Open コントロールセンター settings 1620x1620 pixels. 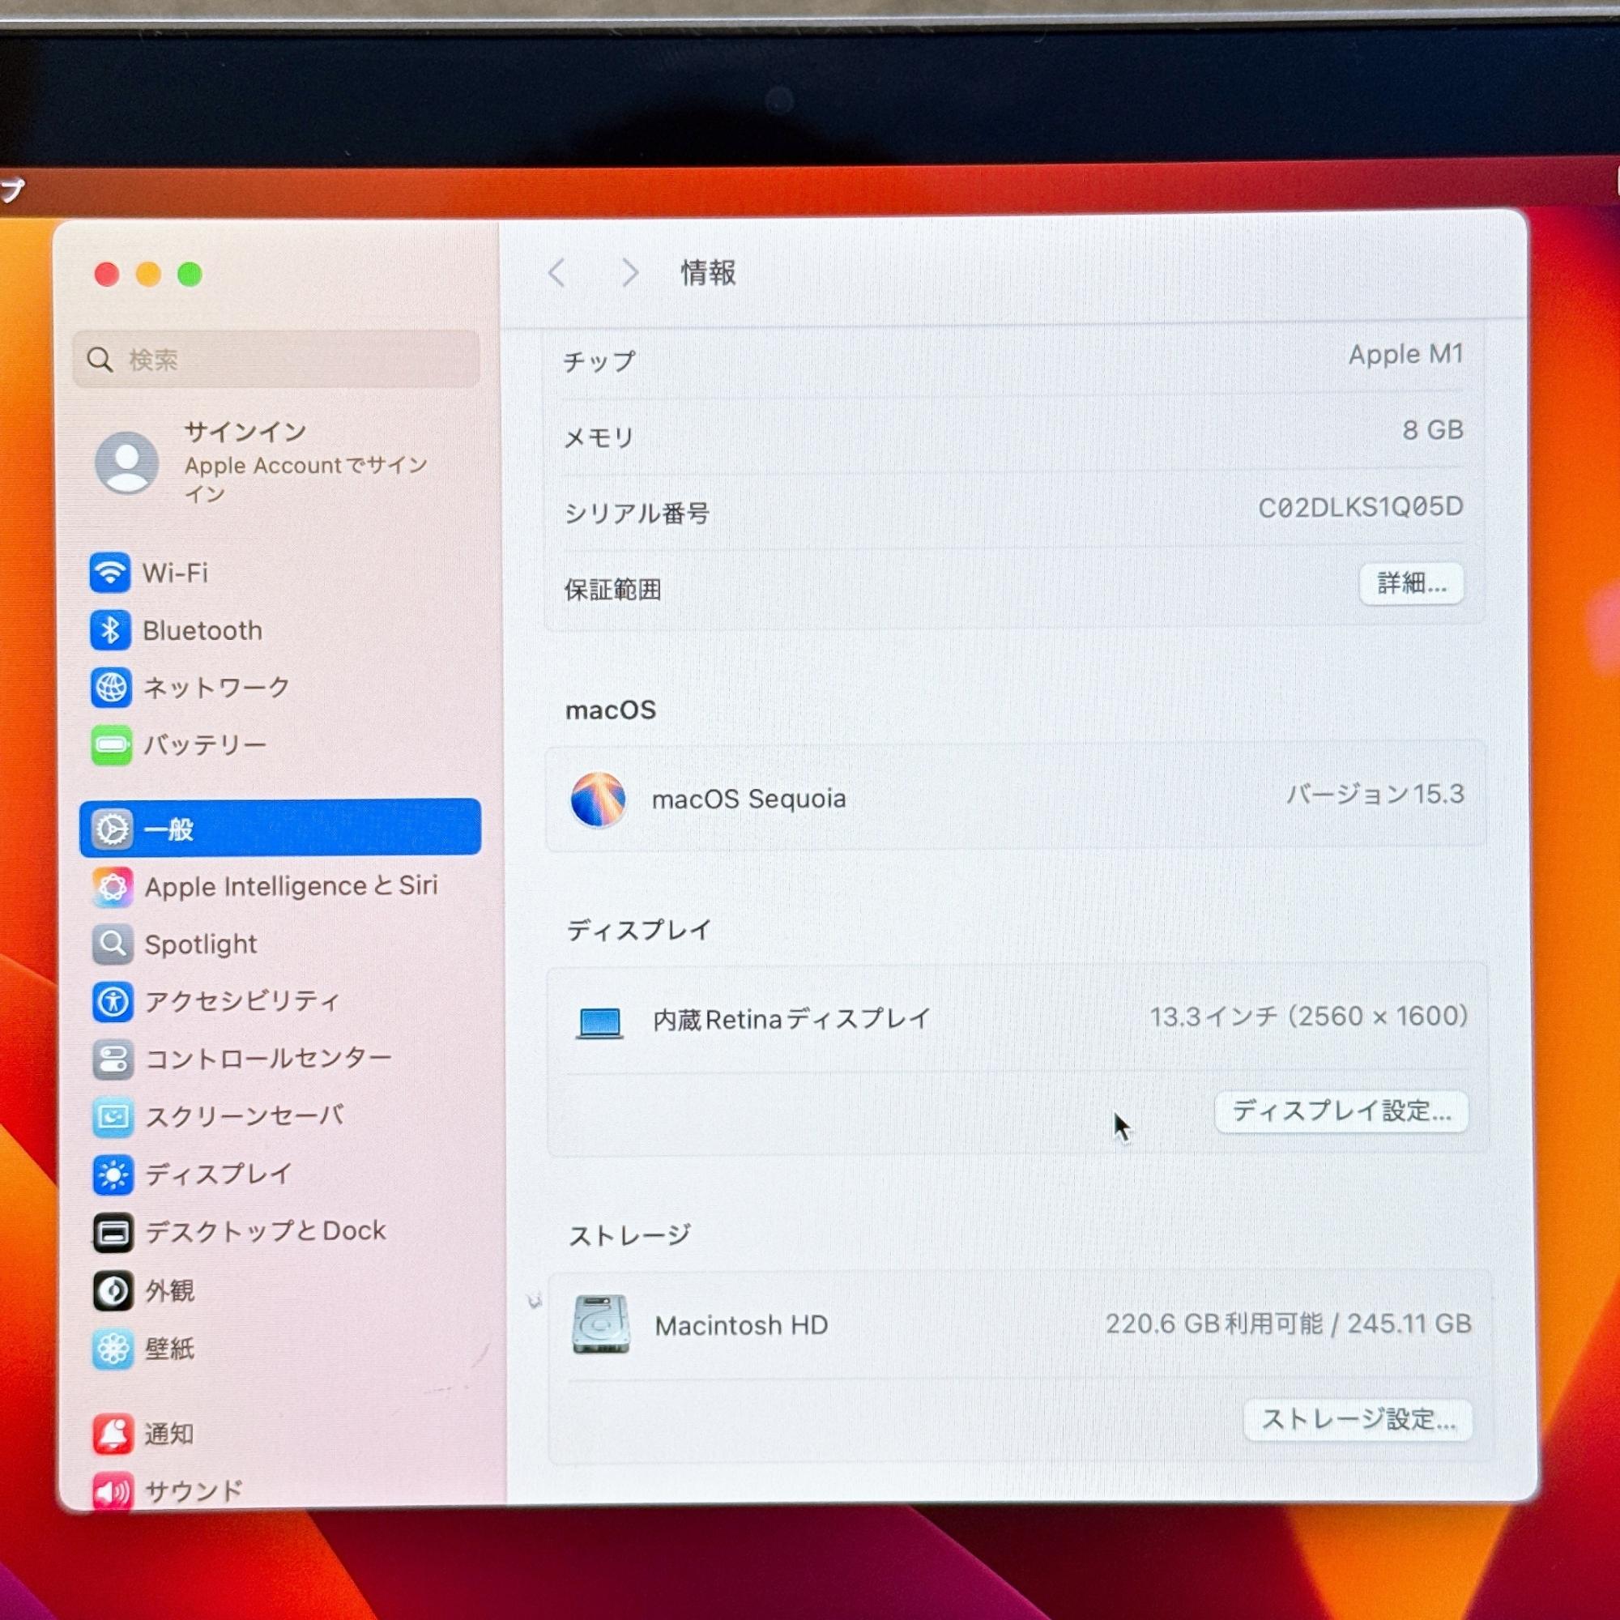tap(267, 1058)
